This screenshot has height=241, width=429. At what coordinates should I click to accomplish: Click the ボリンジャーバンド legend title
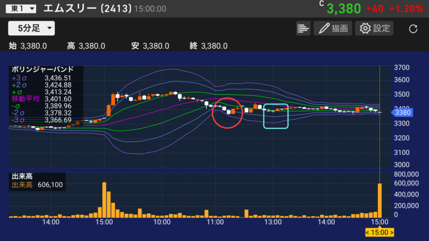pos(43,70)
